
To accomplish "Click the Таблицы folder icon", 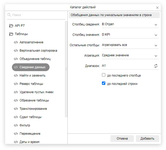I will [11, 34].
